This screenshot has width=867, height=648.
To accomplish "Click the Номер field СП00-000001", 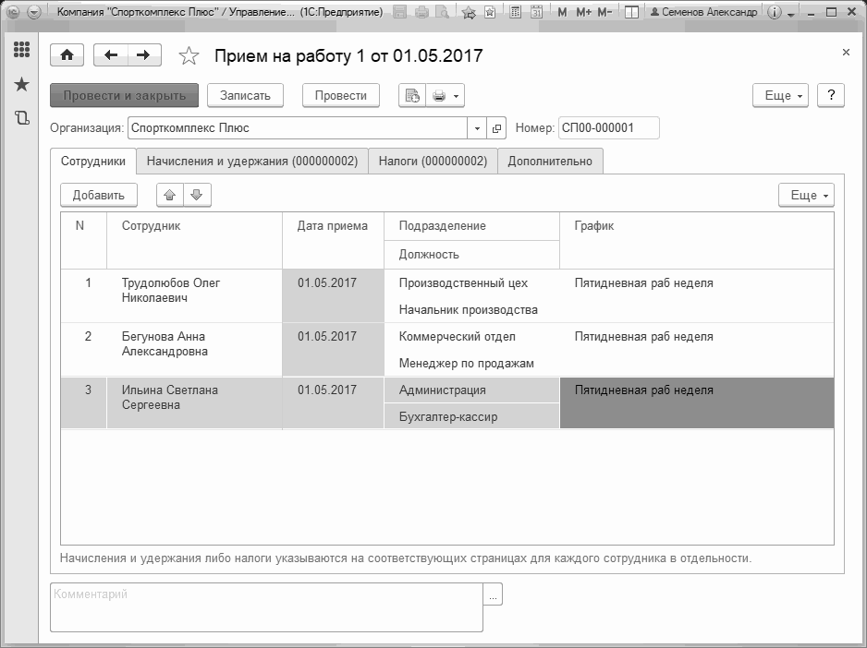I will (x=609, y=128).
